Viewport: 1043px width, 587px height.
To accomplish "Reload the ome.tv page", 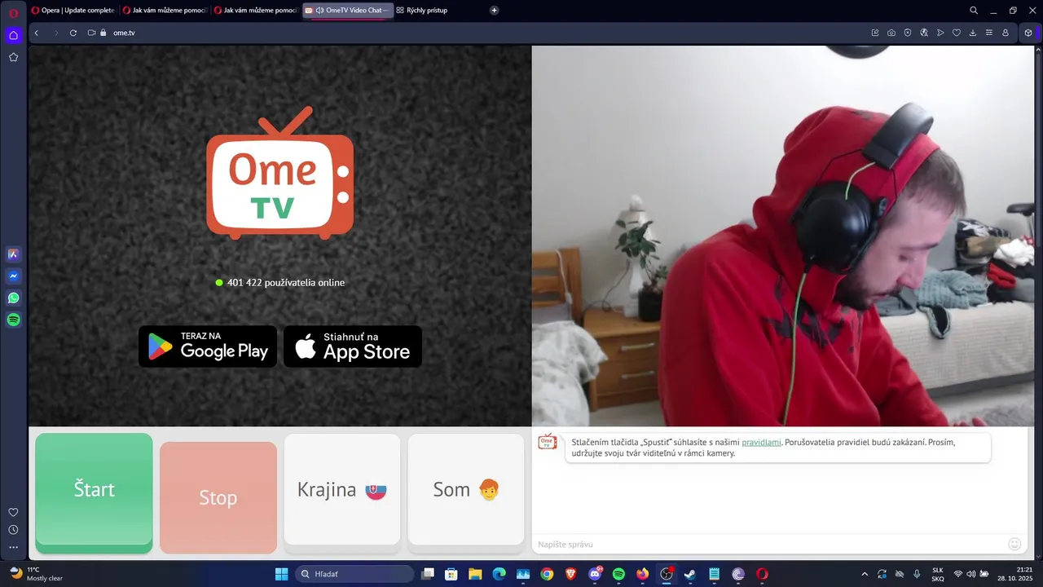I will 73,33.
